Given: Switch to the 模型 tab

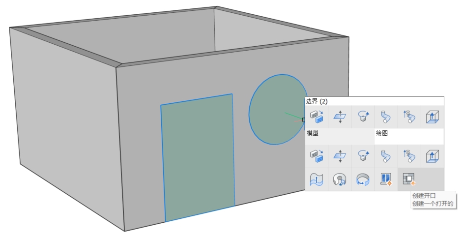Looking at the screenshot, I should click(x=340, y=137).
